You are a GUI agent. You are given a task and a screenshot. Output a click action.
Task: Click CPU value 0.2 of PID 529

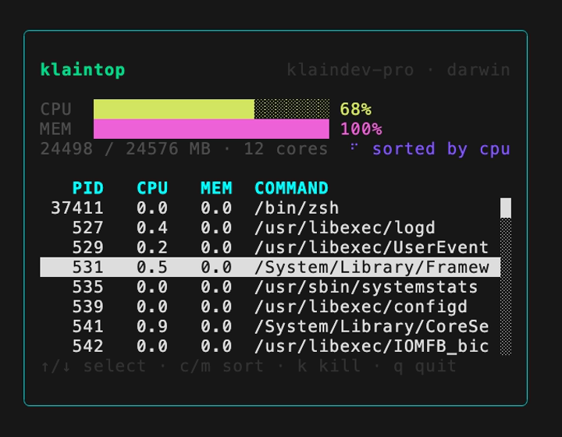(x=152, y=247)
